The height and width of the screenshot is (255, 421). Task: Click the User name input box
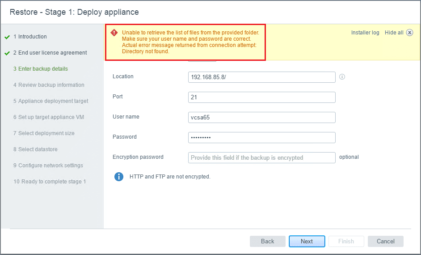coord(261,117)
